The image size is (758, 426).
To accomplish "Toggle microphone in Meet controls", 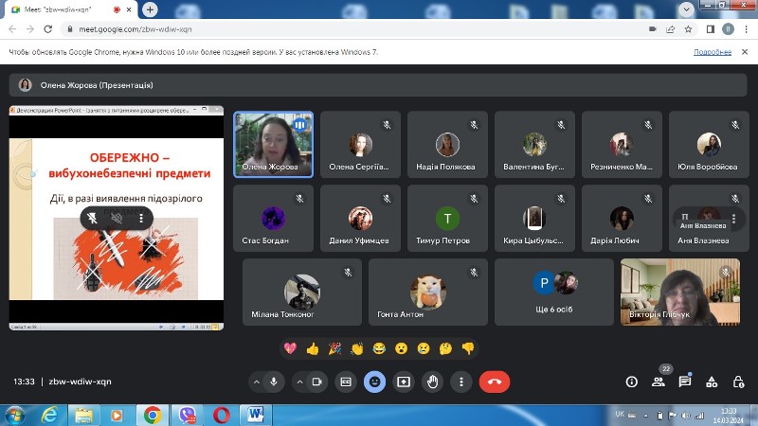I will [274, 382].
